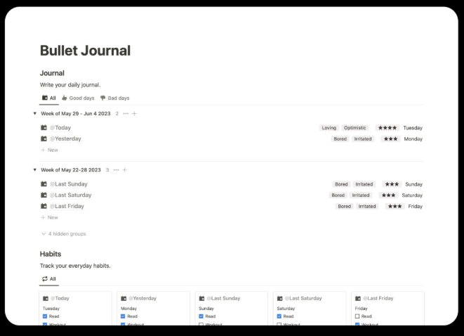Screen dimensions: 464x336
Task: Switch to the All journal tab
Action: (49, 98)
